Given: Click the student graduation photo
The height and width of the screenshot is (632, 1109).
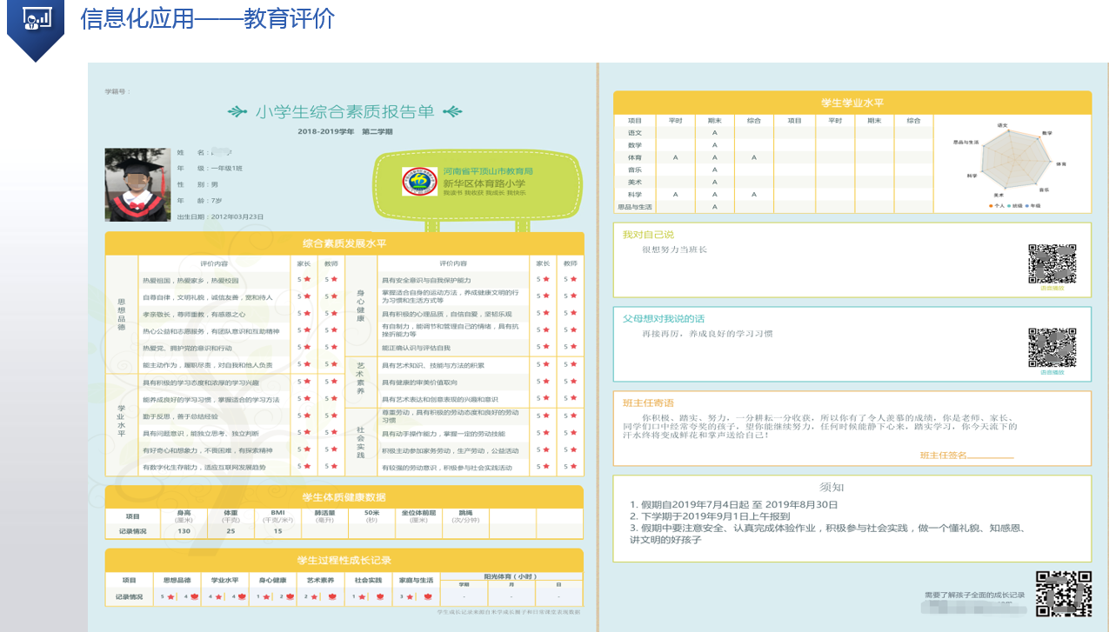Looking at the screenshot, I should pos(137,184).
